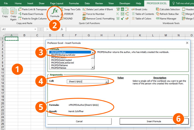Viewport: 194px width, 130px height.
Task: Open the Name Manager tool
Action: coord(166,19)
